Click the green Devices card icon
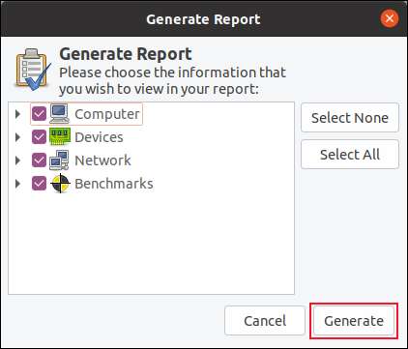 [60, 136]
